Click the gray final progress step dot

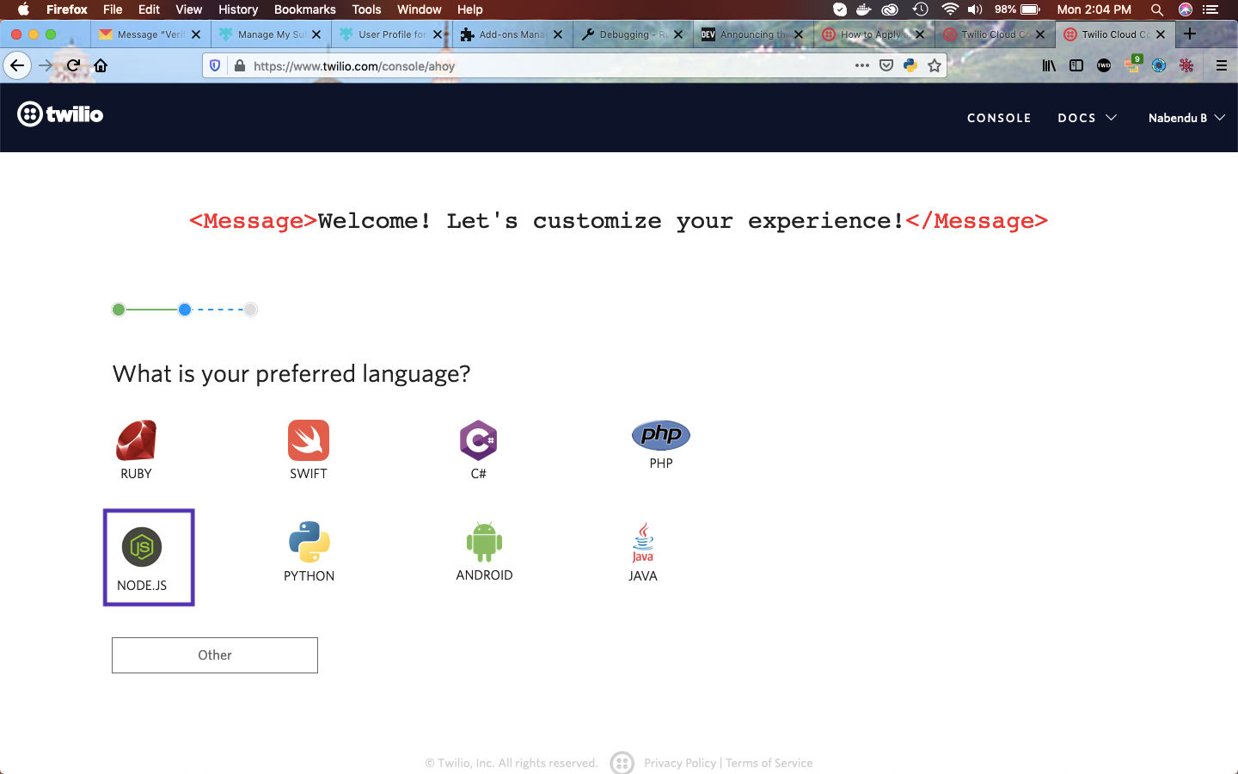click(250, 310)
